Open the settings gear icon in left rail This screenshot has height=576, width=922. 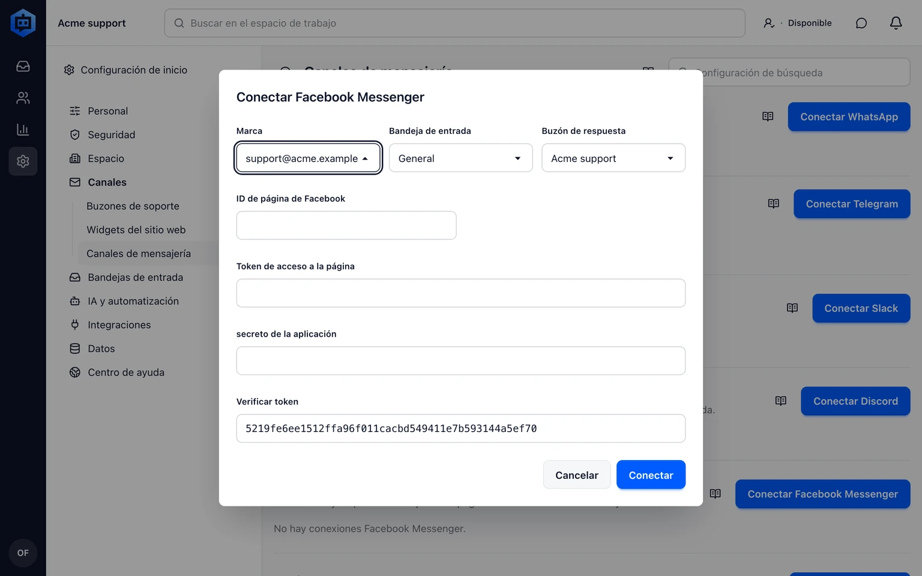pyautogui.click(x=23, y=161)
